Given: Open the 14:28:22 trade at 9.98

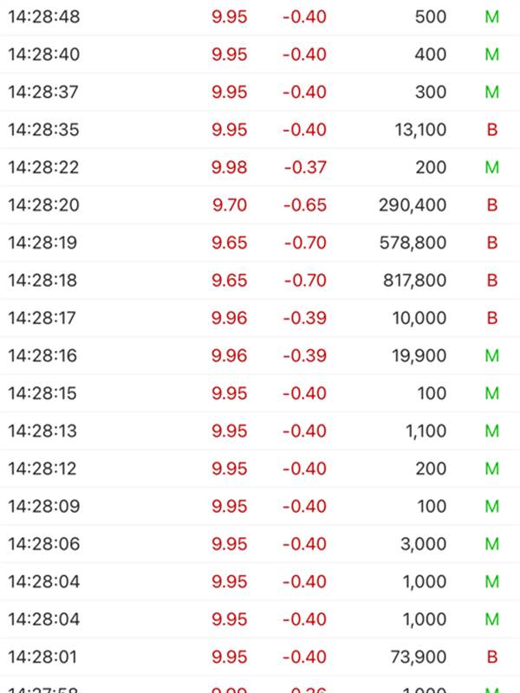Looking at the screenshot, I should pos(260,167).
